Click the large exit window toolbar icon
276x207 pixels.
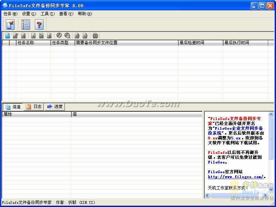point(10,24)
